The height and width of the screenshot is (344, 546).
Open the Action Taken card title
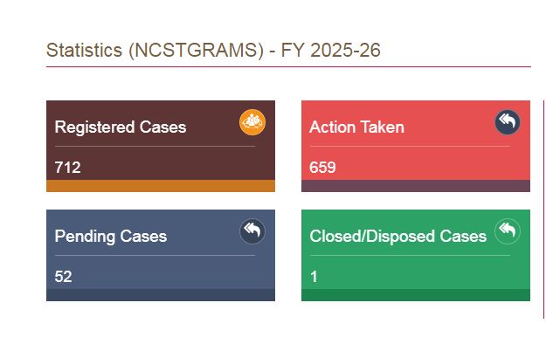(357, 127)
